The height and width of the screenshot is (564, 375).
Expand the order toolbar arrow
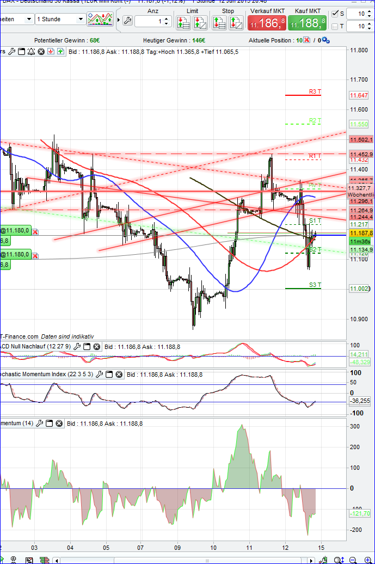coord(119,20)
